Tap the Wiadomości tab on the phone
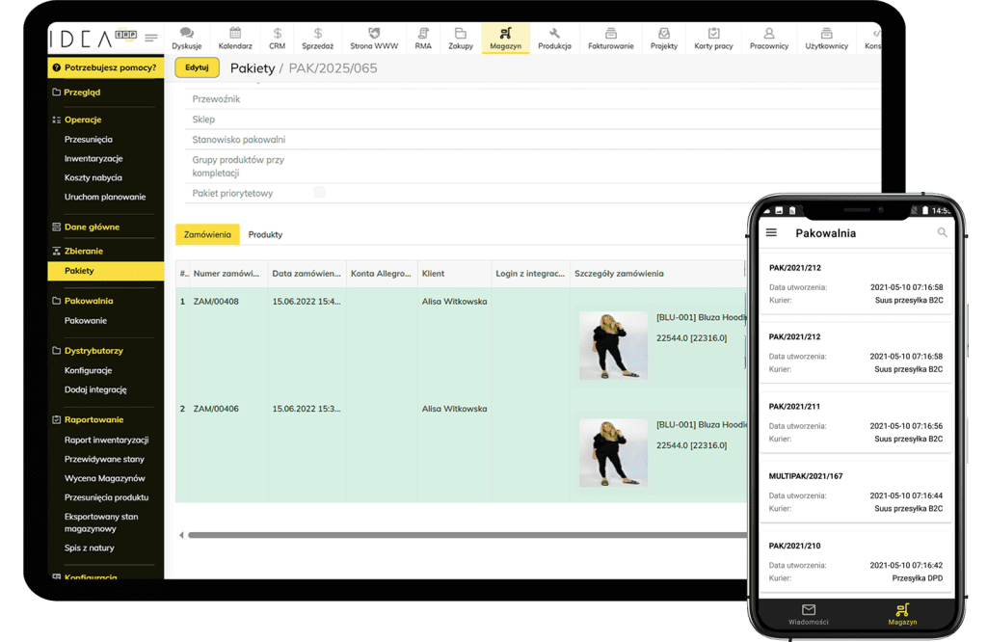987x642 pixels. (x=808, y=614)
